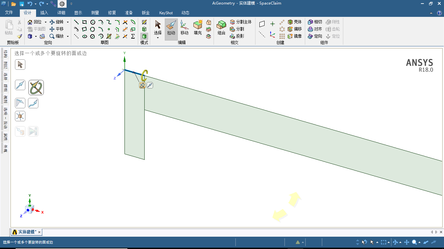444x249 pixels.
Task: Select the 对齐 (Align) assembly constraint
Action: (x=315, y=29)
